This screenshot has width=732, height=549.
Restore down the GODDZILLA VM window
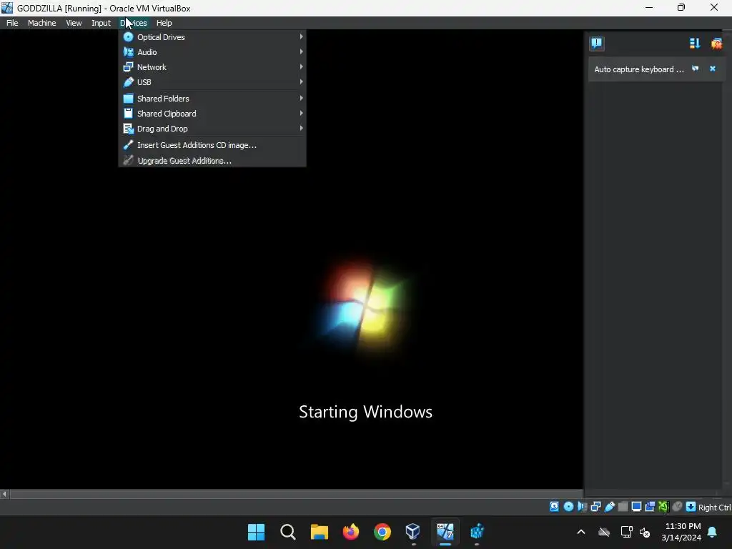(x=681, y=7)
